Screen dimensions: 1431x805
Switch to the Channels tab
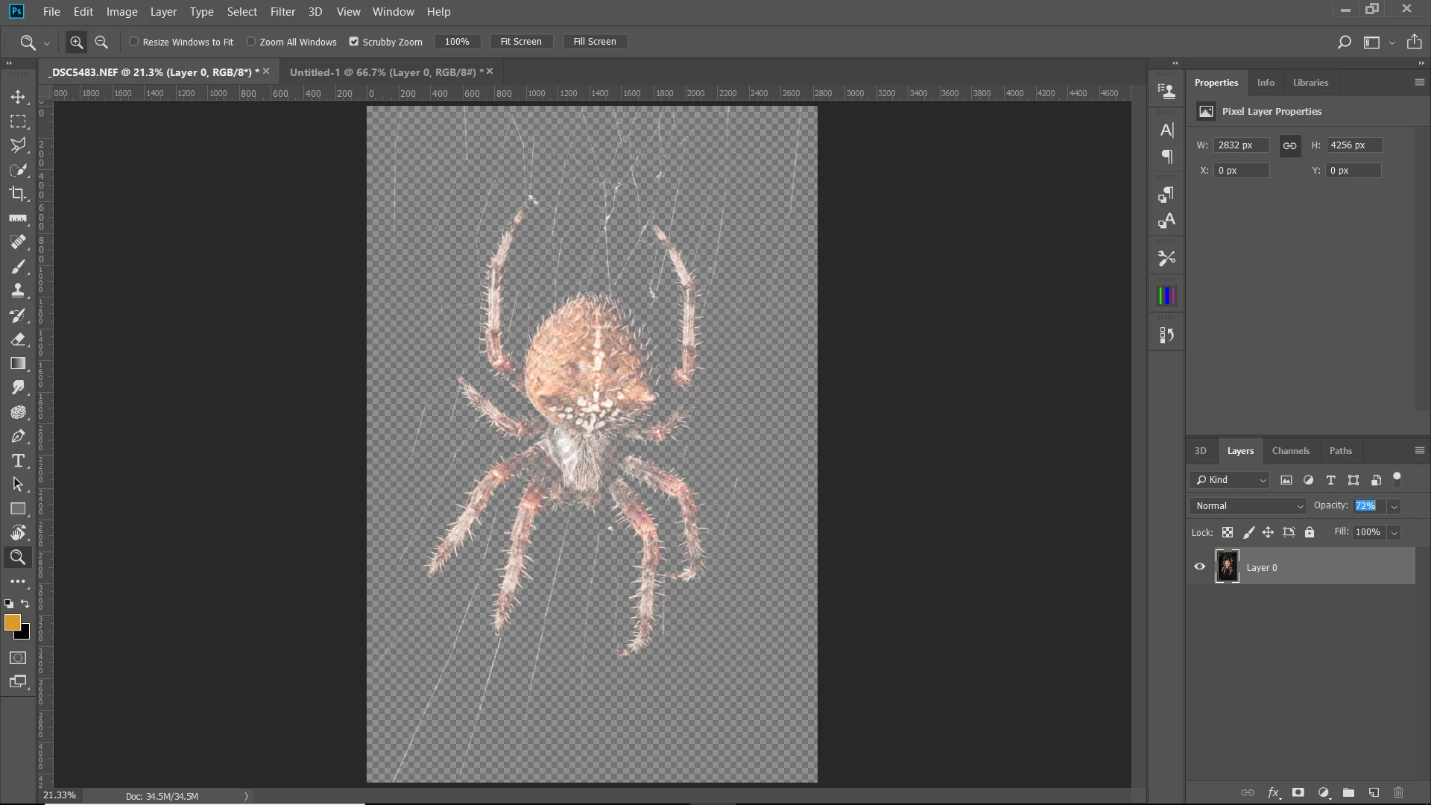[x=1290, y=451]
